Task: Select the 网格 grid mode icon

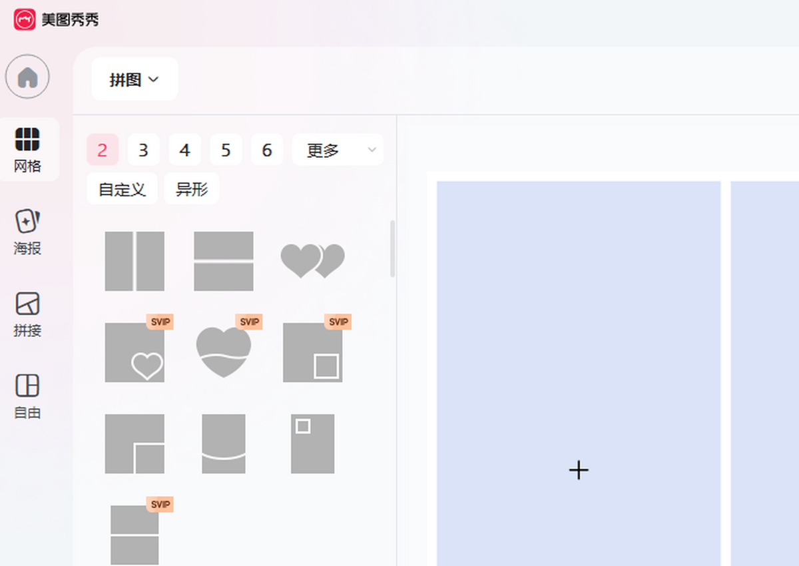Action: (27, 149)
